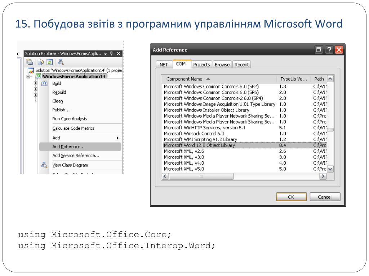Screen dimensions: 369x276
Task: Click the Cancel button
Action: [325, 197]
